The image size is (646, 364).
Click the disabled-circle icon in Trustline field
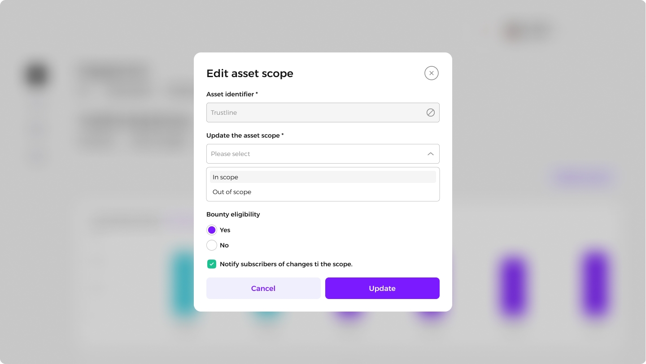[x=430, y=113]
